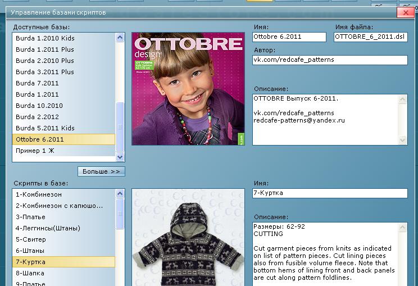418x286 pixels.
Task: Click up arrow of database description scrollbar
Action: coord(402,99)
